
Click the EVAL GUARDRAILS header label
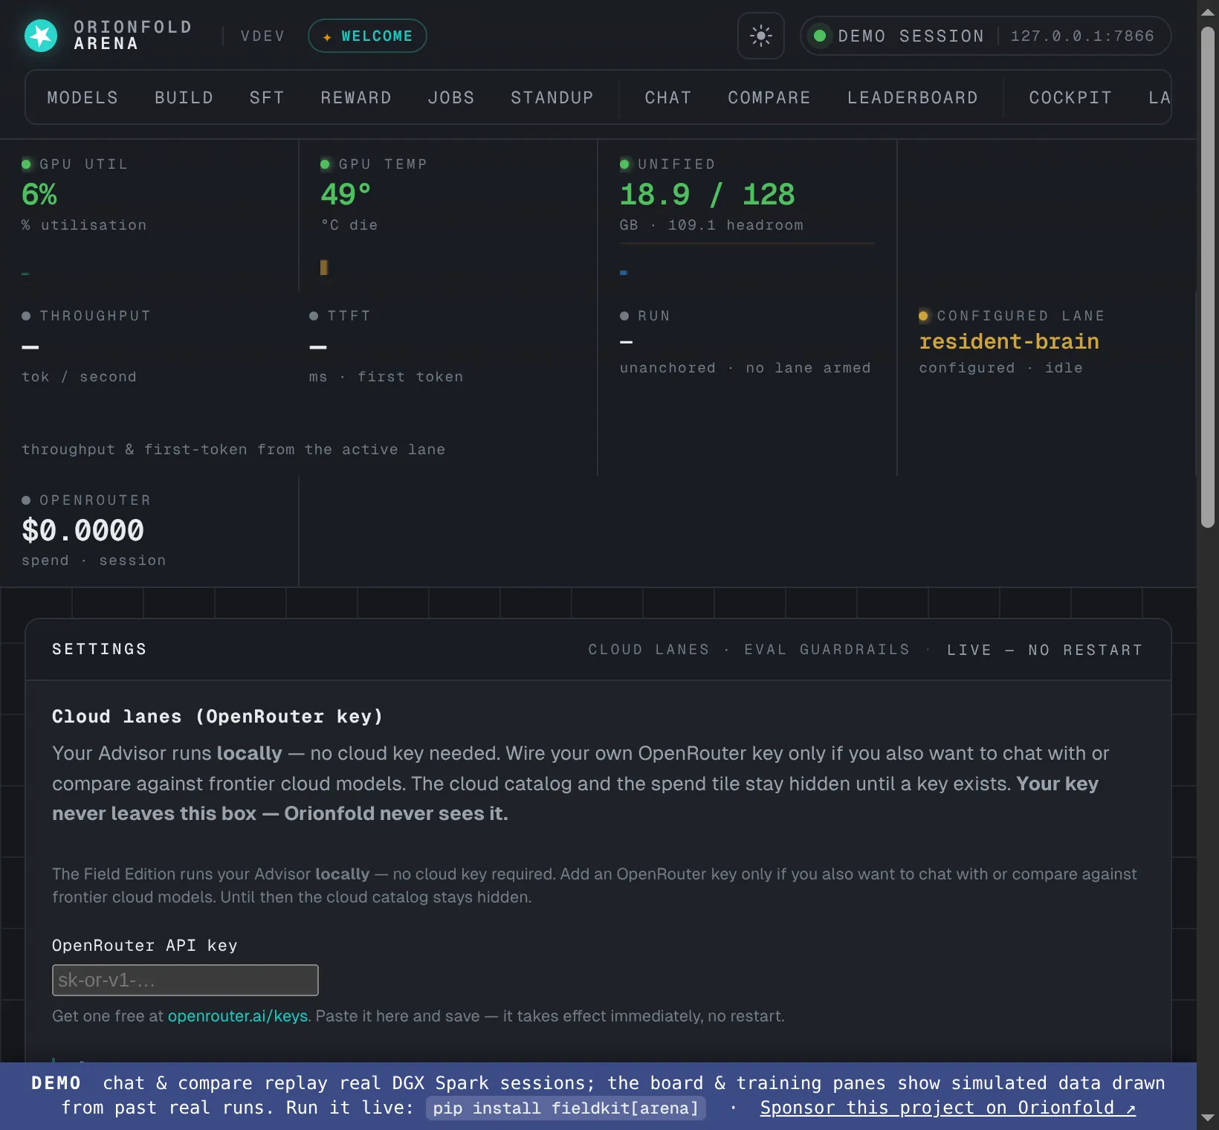point(827,650)
